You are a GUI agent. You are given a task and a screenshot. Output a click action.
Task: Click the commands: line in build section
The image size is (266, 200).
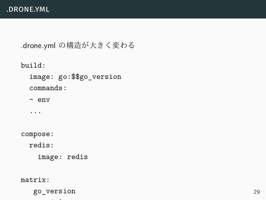(x=48, y=88)
